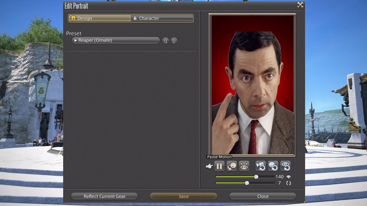Screen dimensions: 367x206
Task: Adjust the zoom slider showing 140
Action: point(245,177)
